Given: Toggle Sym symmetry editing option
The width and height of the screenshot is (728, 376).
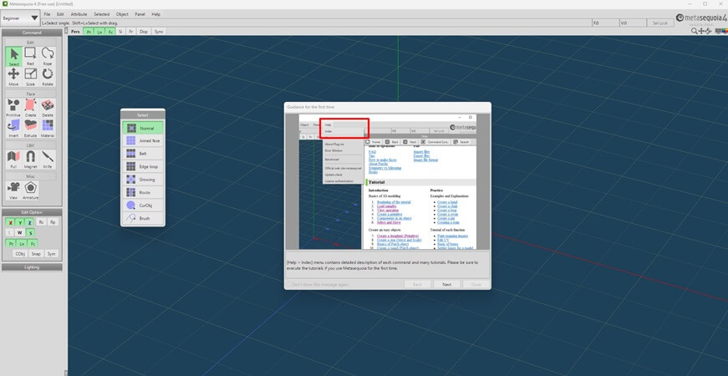Looking at the screenshot, I should coord(51,254).
